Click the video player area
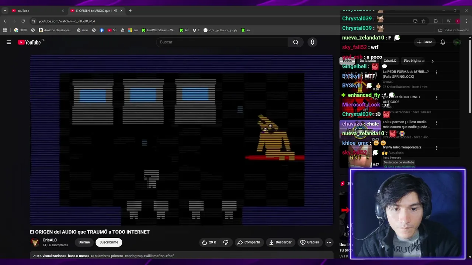 (181, 140)
